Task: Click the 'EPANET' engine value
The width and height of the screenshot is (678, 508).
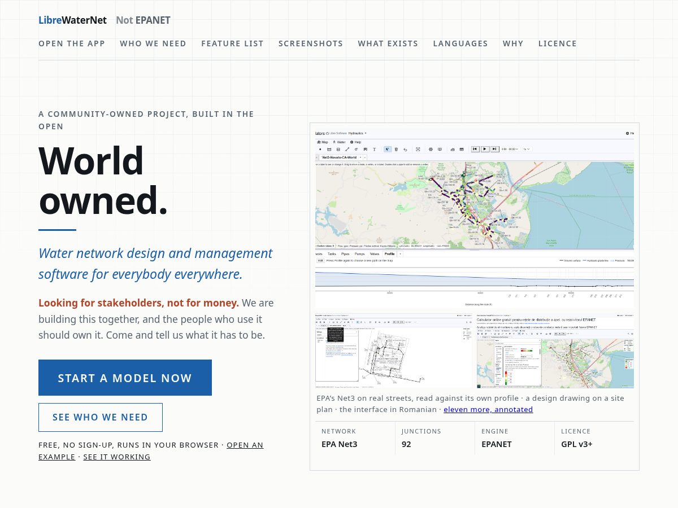Action: click(497, 444)
